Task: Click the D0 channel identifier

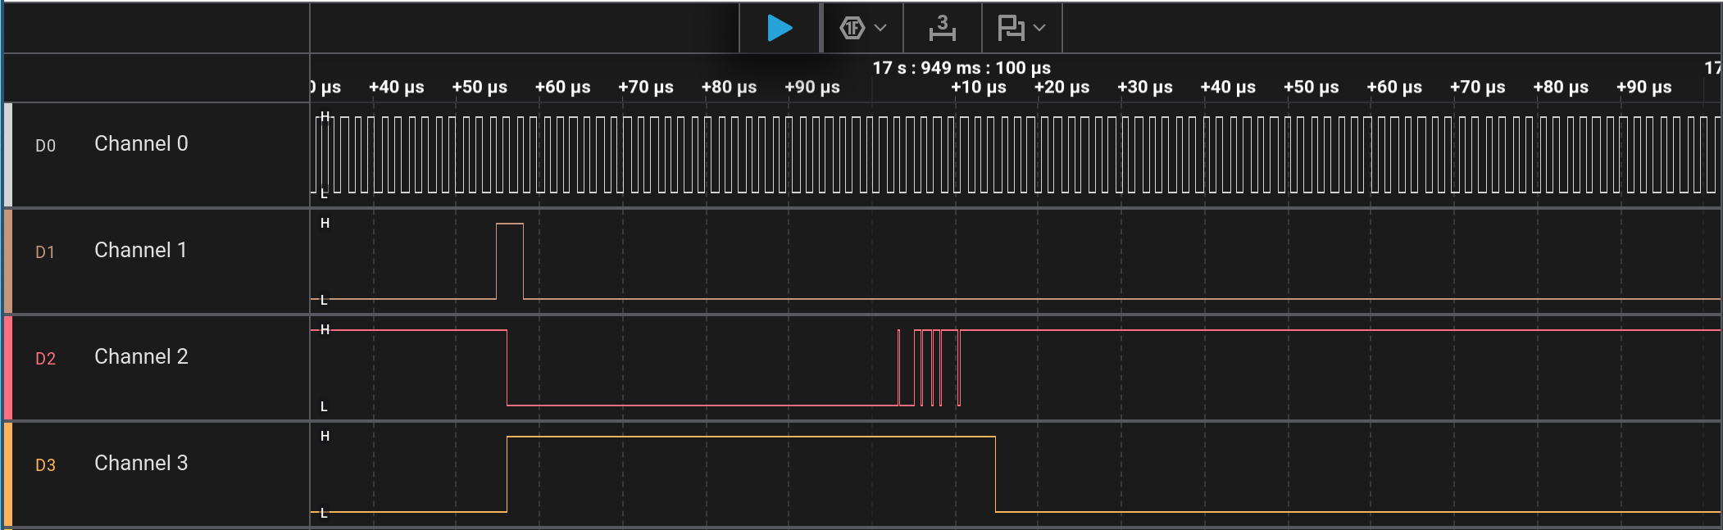Action: click(x=45, y=146)
